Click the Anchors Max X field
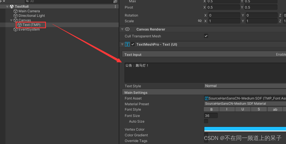286x144 pixels. [223, 1]
